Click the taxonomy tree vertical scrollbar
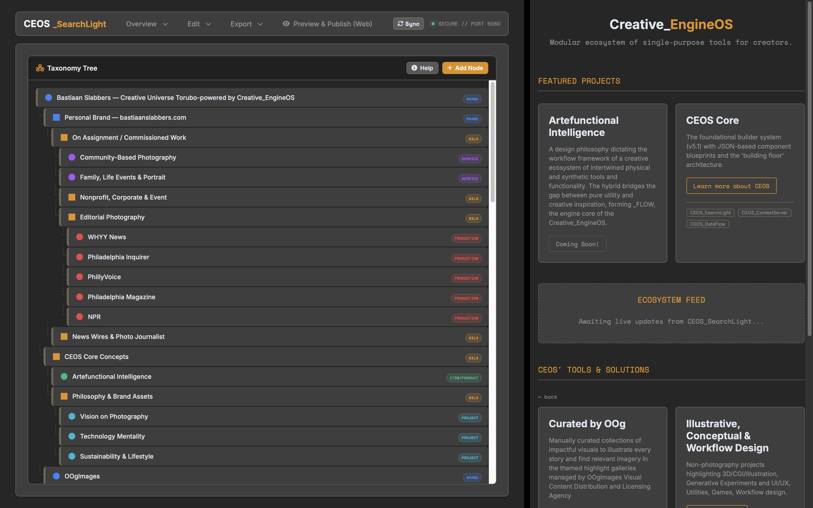The width and height of the screenshot is (813, 508). coord(492,142)
